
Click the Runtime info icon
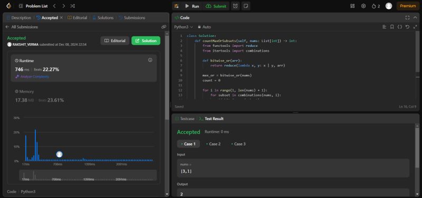(150, 60)
